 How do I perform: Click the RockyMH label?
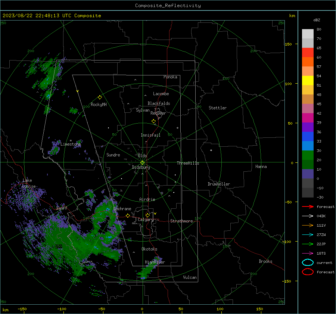(99, 105)
